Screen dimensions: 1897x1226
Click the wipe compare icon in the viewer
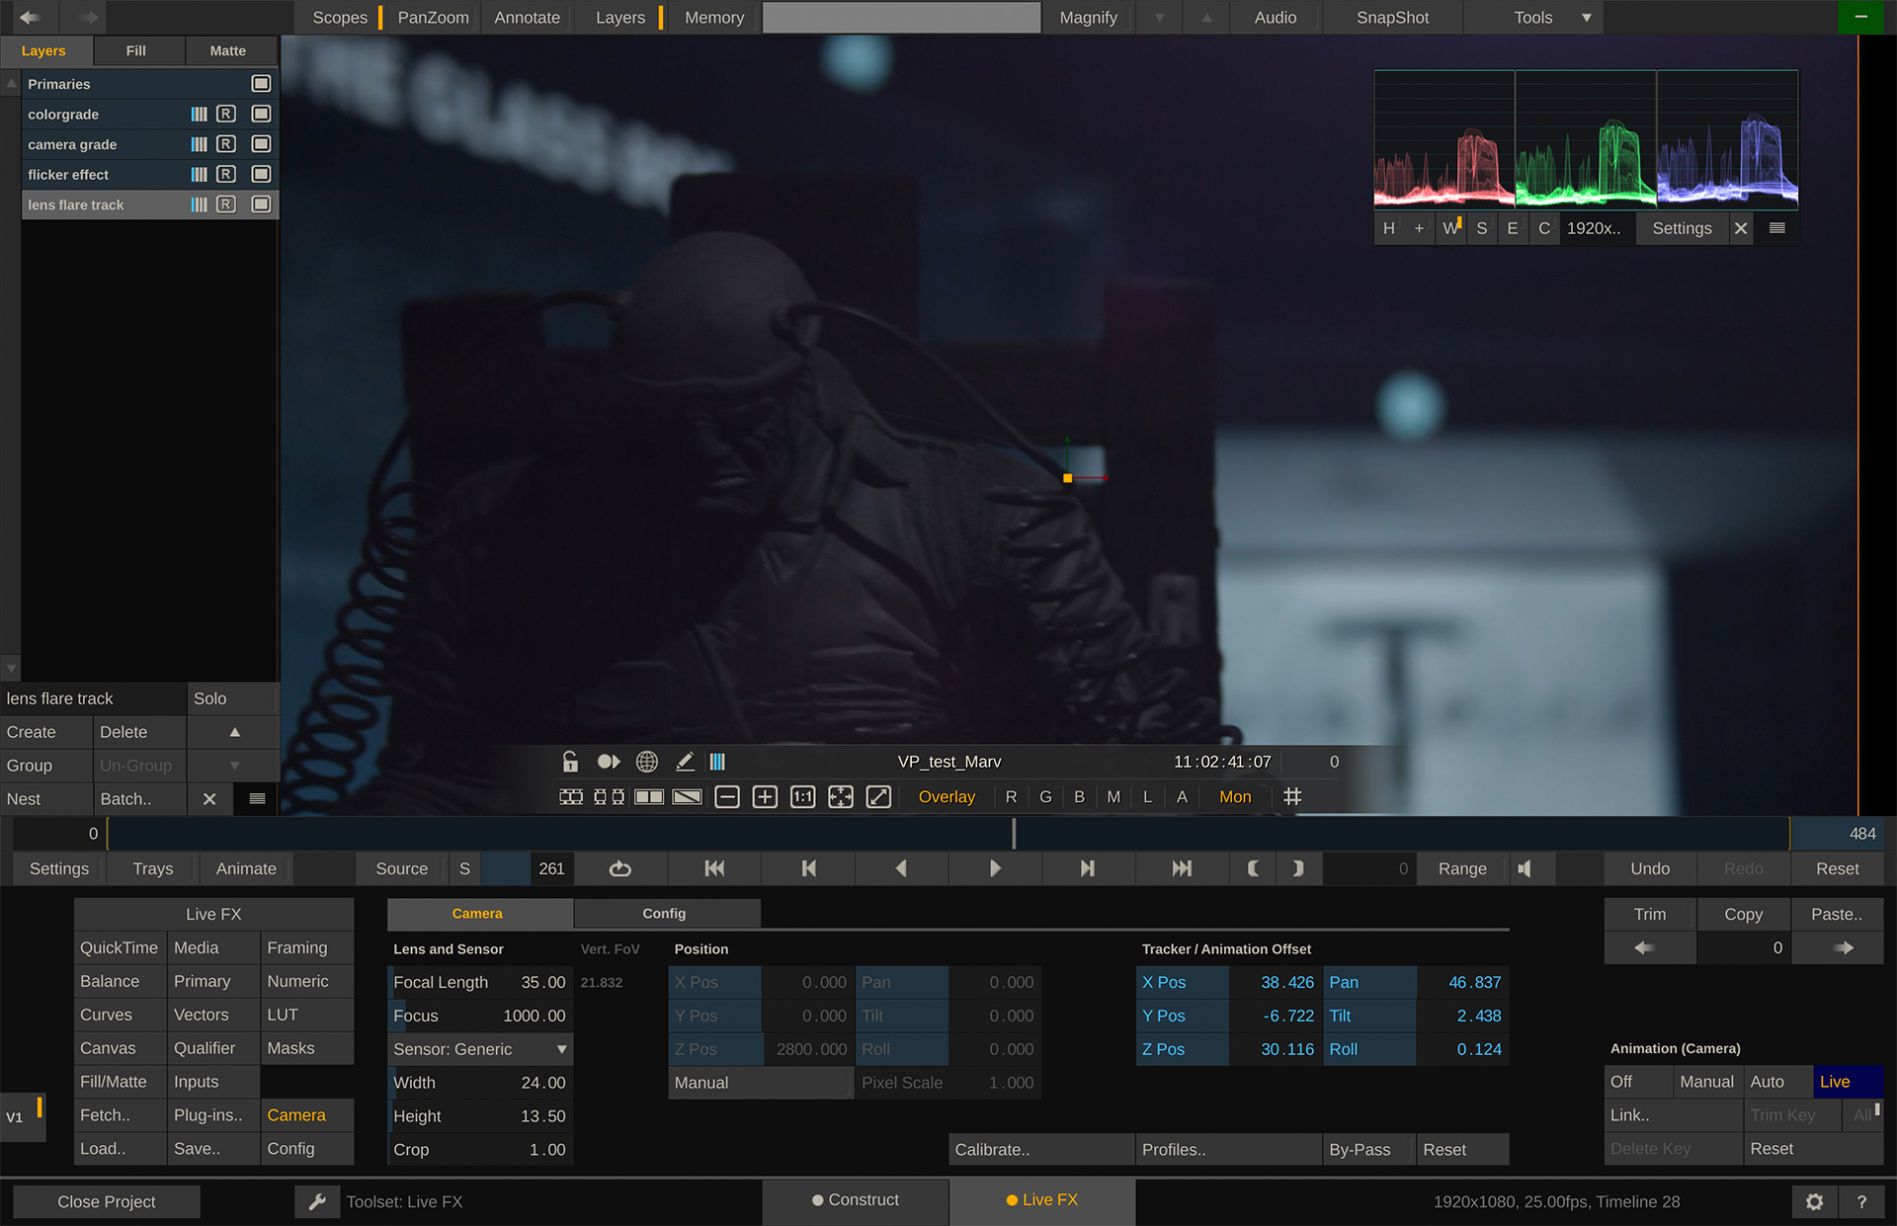tap(687, 796)
